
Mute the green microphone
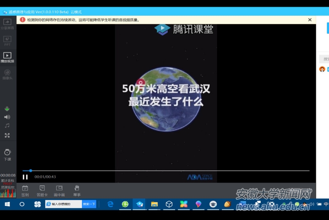click(x=7, y=109)
